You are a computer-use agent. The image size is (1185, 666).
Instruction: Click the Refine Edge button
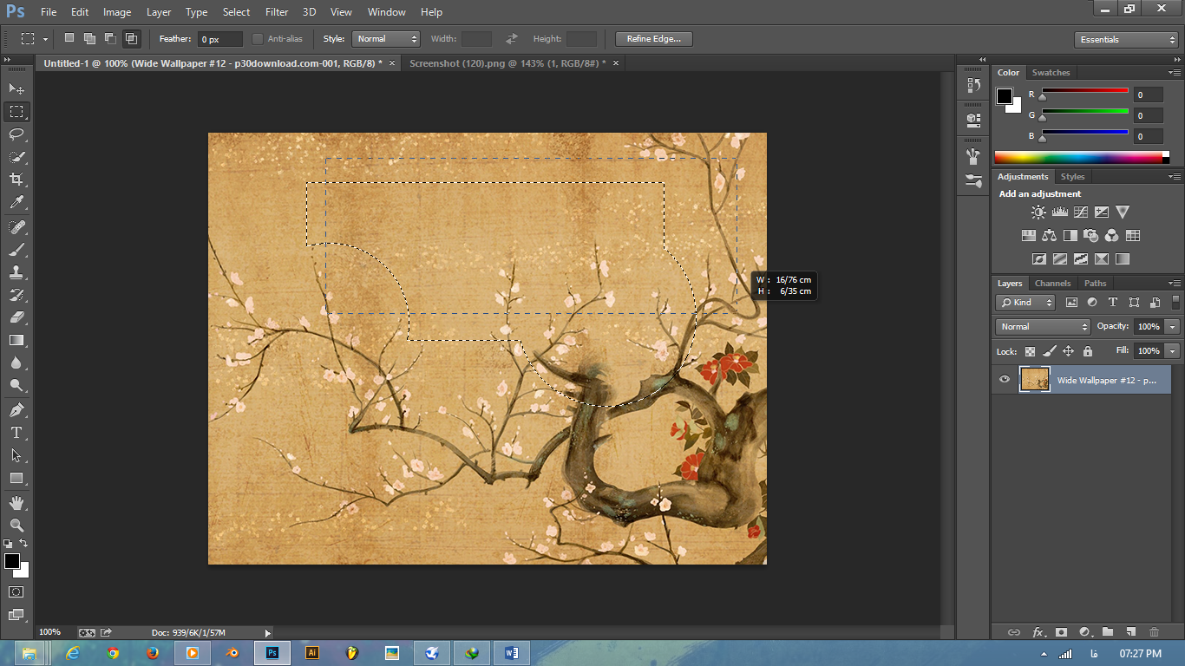(x=654, y=39)
